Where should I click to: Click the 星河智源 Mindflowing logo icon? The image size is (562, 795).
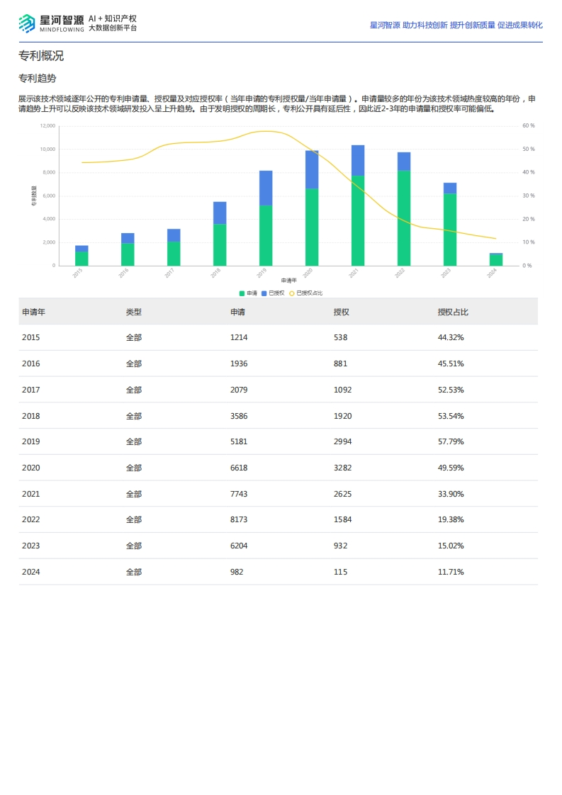[27, 23]
